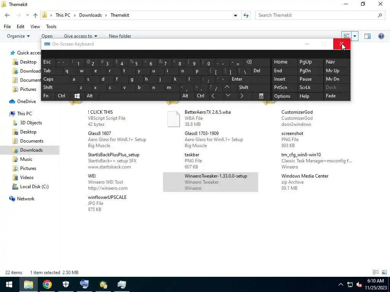Click the backspace key icon
The height and width of the screenshot is (292, 390).
(249, 62)
